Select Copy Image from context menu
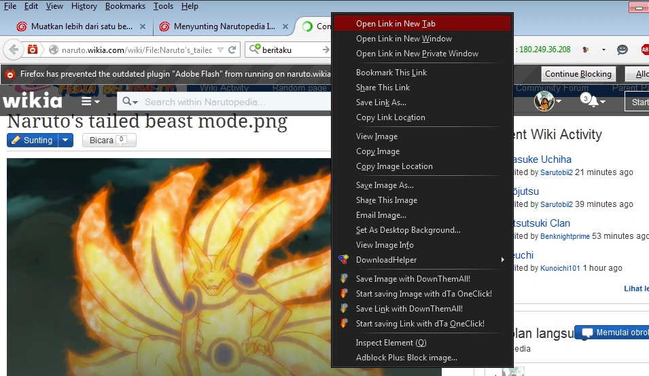Viewport: 649px width, 376px height. [x=422, y=151]
